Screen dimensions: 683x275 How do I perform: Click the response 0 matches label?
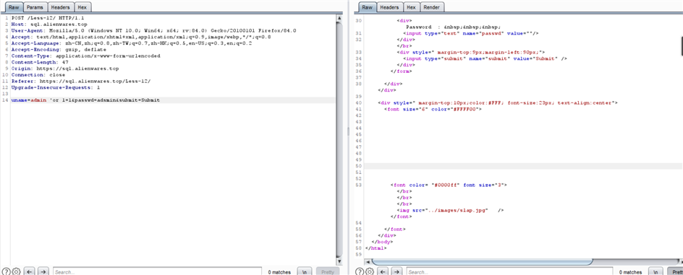click(x=631, y=272)
